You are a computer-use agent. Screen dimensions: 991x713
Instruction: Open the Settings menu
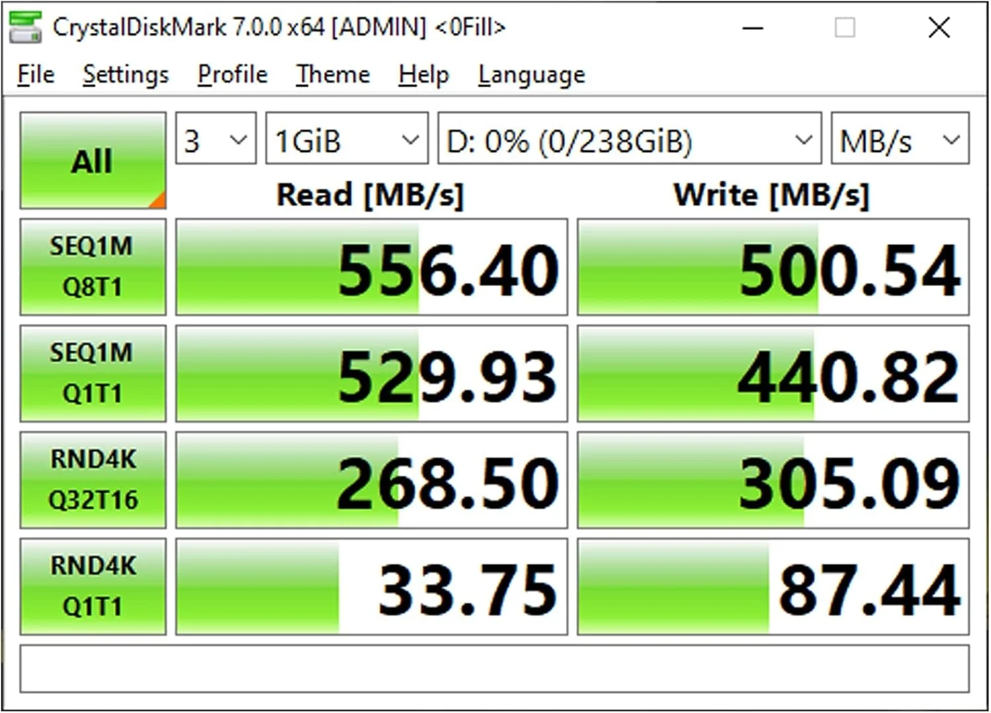point(126,75)
